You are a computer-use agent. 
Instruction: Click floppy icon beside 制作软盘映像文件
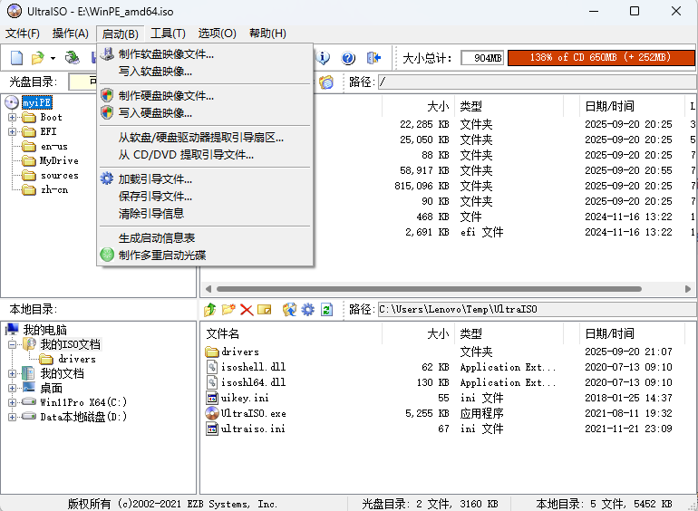107,53
